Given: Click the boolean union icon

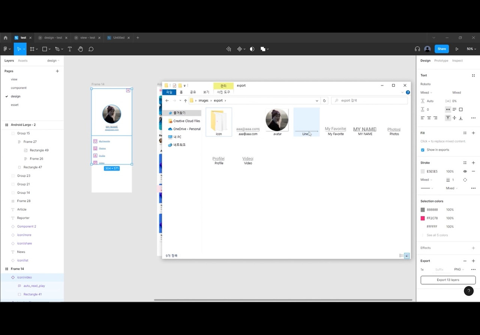Looking at the screenshot, I should pyautogui.click(x=263, y=49).
